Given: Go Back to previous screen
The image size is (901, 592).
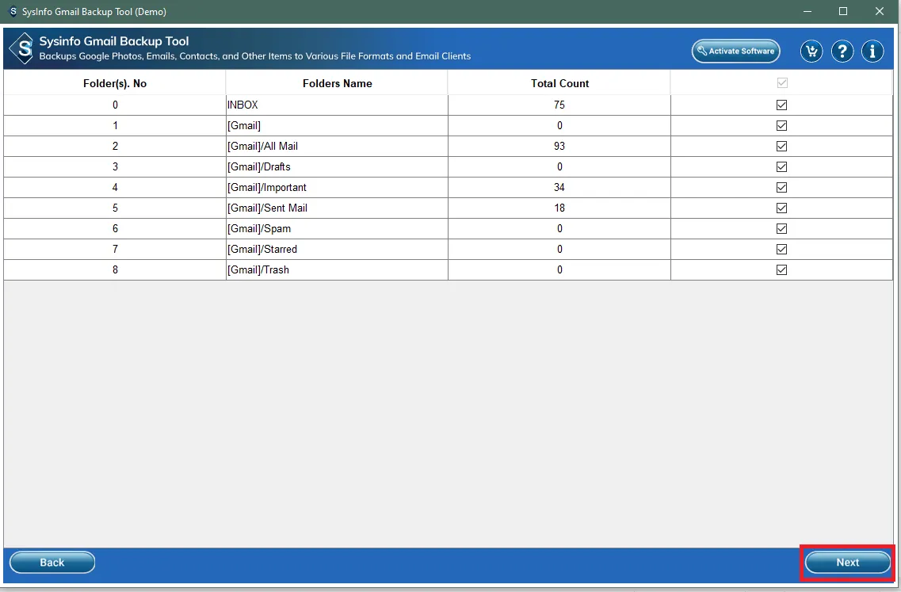Looking at the screenshot, I should (52, 563).
